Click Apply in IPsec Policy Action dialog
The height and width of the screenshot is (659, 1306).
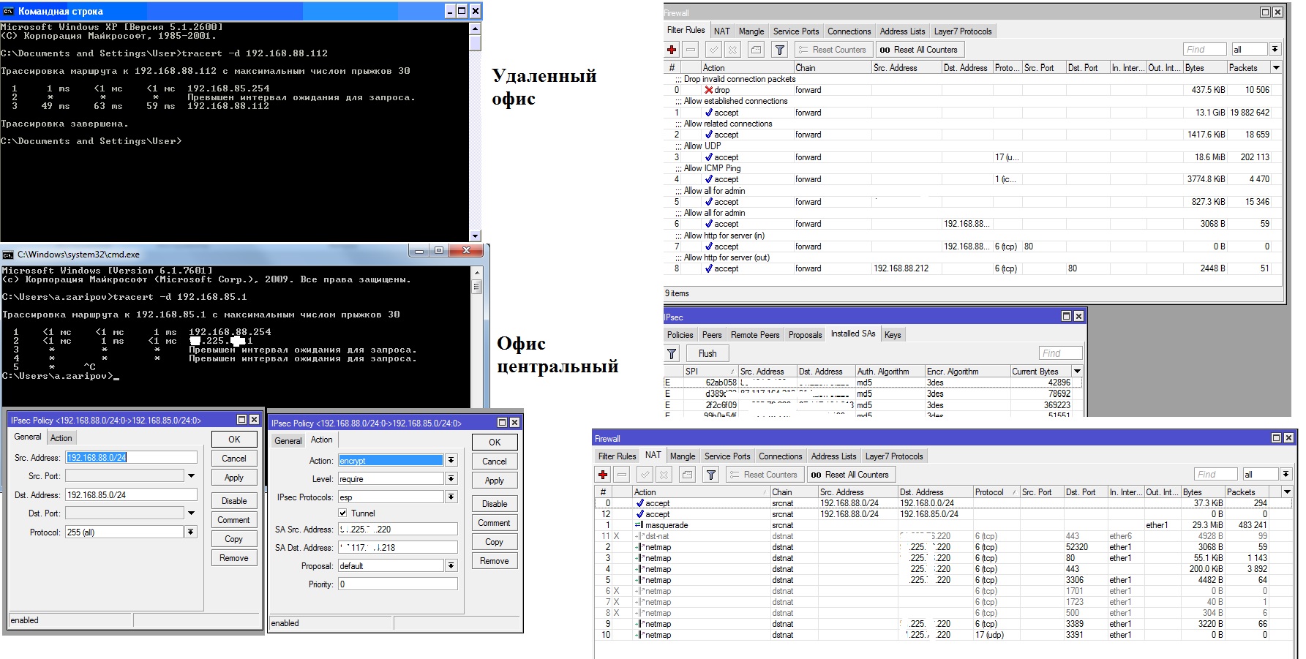(495, 481)
